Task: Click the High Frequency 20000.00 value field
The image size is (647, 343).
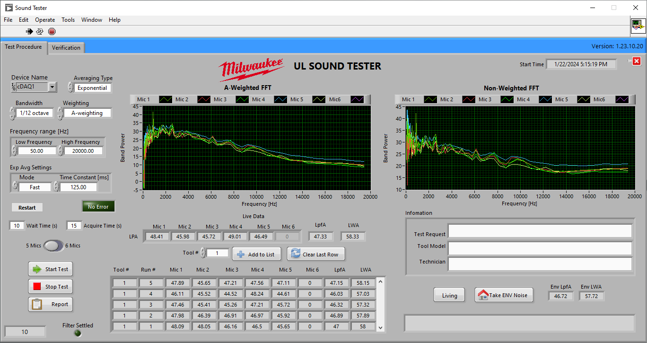Action: tap(83, 151)
